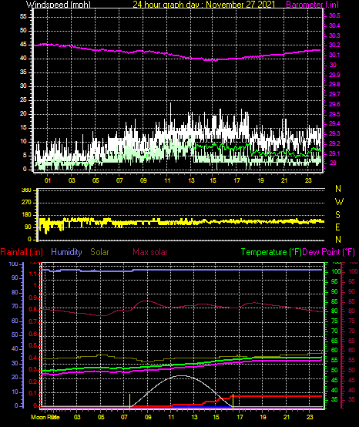Click the W label on wind direction scale
The width and height of the screenshot is (359, 427).
[339, 202]
